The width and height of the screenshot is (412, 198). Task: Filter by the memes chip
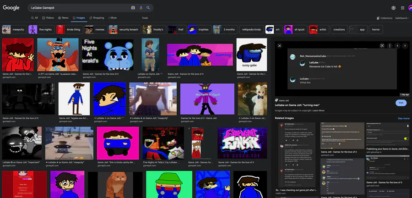96,29
